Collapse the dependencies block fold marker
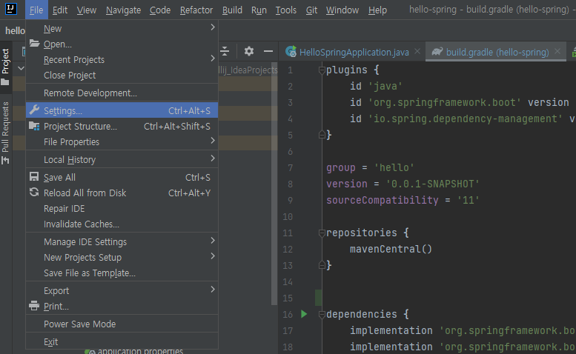The width and height of the screenshot is (576, 354). 322,314
